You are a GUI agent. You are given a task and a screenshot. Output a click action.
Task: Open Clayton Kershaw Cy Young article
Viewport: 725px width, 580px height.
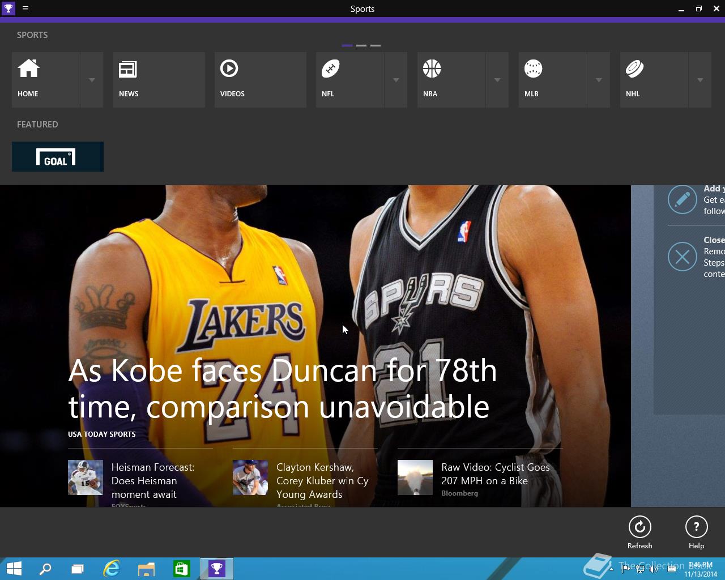(x=322, y=481)
